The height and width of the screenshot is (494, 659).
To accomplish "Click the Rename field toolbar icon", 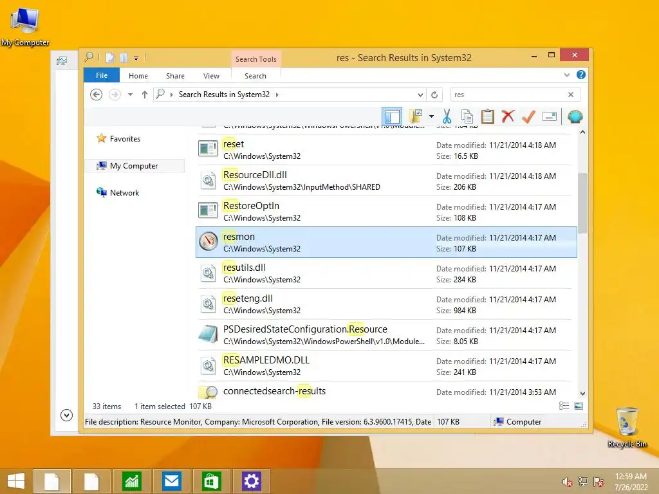I will coord(550,116).
